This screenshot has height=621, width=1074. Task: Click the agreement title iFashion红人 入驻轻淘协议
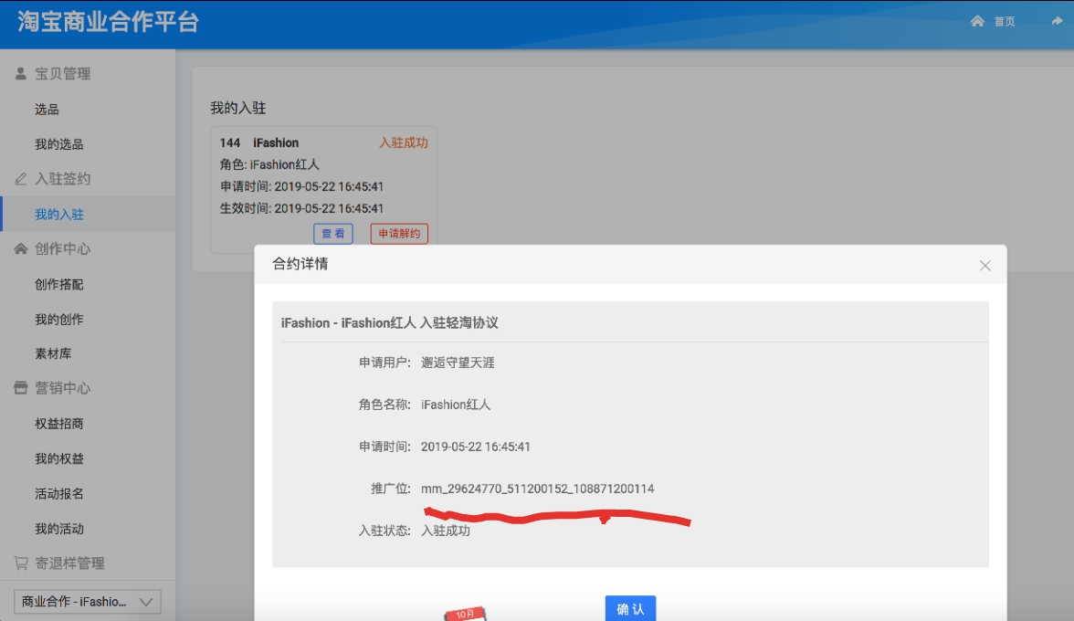420,322
